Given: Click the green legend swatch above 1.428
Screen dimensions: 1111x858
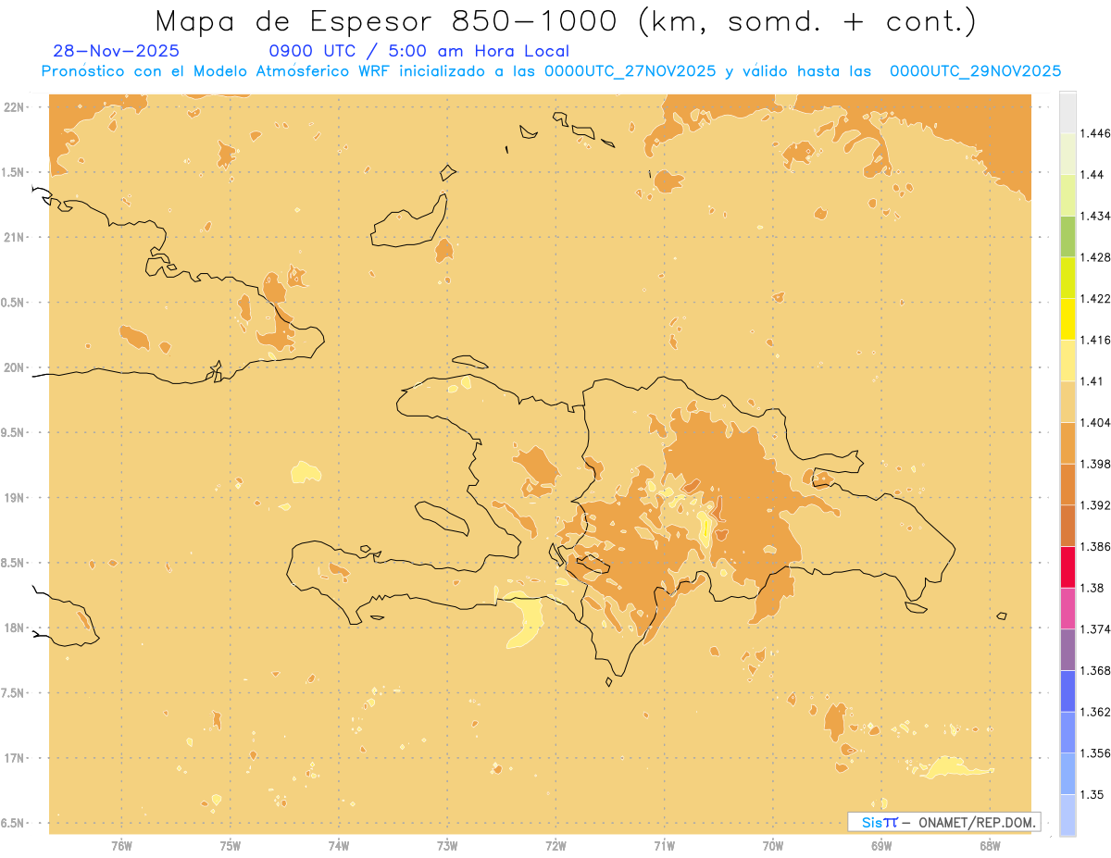Looking at the screenshot, I should [x=1067, y=236].
